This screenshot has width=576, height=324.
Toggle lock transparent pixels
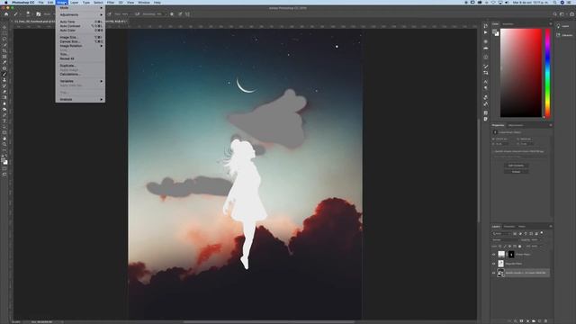click(500, 246)
